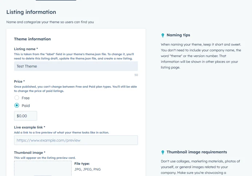Click the Naming tips heading
Image resolution: width=252 pixels, height=176 pixels.
[178, 35]
